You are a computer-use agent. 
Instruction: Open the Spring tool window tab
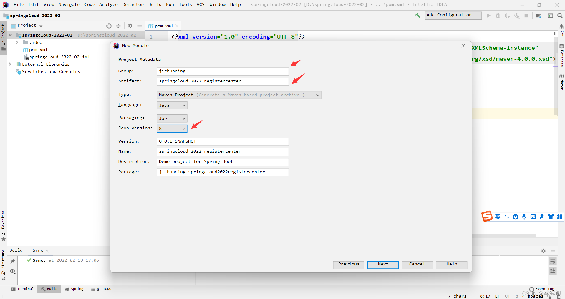[x=74, y=289]
